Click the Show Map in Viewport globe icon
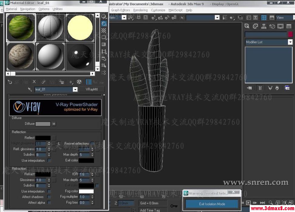295x212 pixels. [x=79, y=82]
